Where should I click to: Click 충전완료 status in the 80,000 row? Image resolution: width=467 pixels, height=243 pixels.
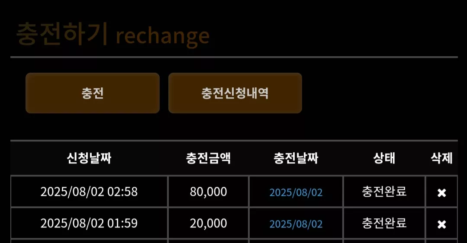384,192
